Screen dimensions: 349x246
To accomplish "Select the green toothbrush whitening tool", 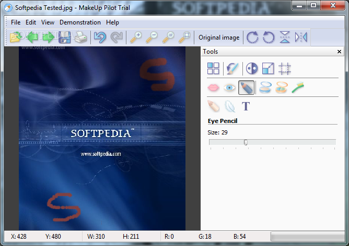I will click(298, 87).
